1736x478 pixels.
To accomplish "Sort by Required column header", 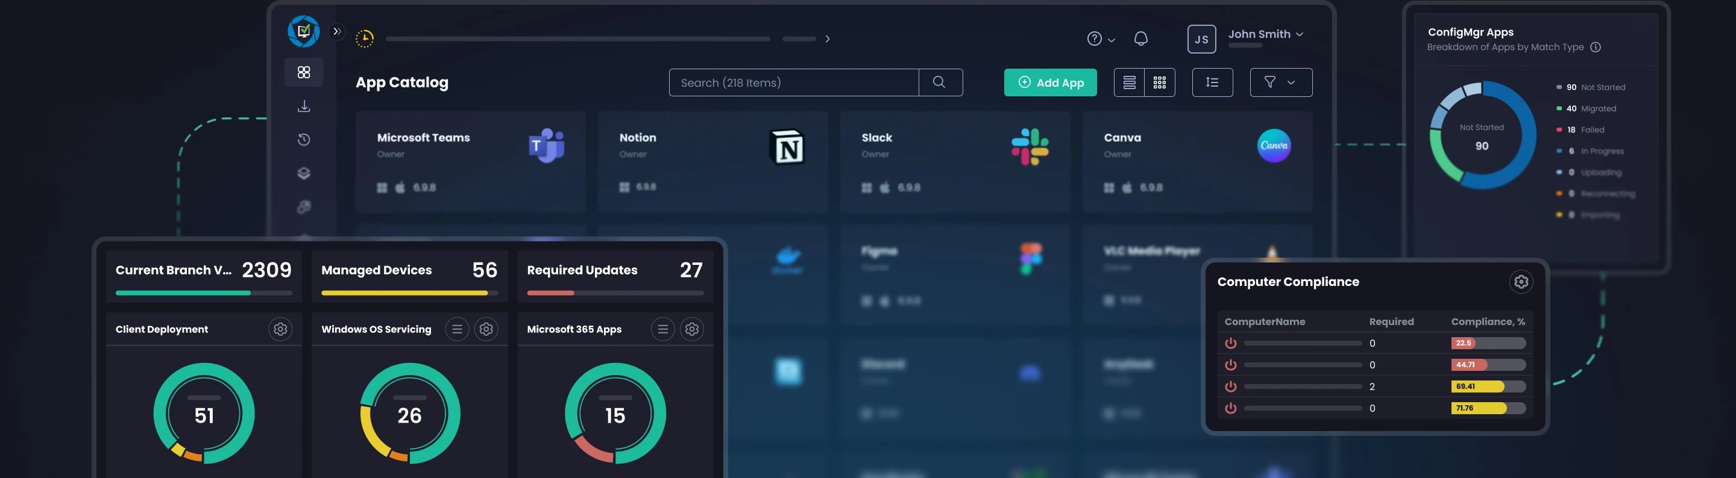I will point(1391,321).
